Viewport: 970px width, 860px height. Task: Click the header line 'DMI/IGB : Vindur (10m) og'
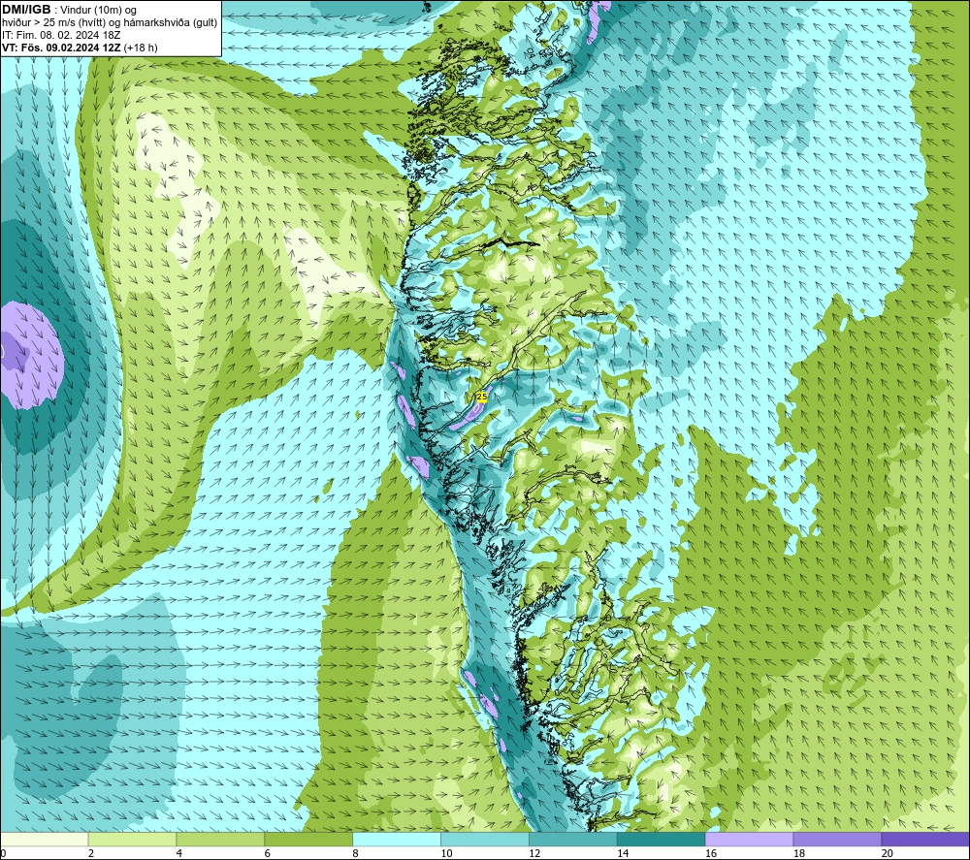(x=69, y=10)
